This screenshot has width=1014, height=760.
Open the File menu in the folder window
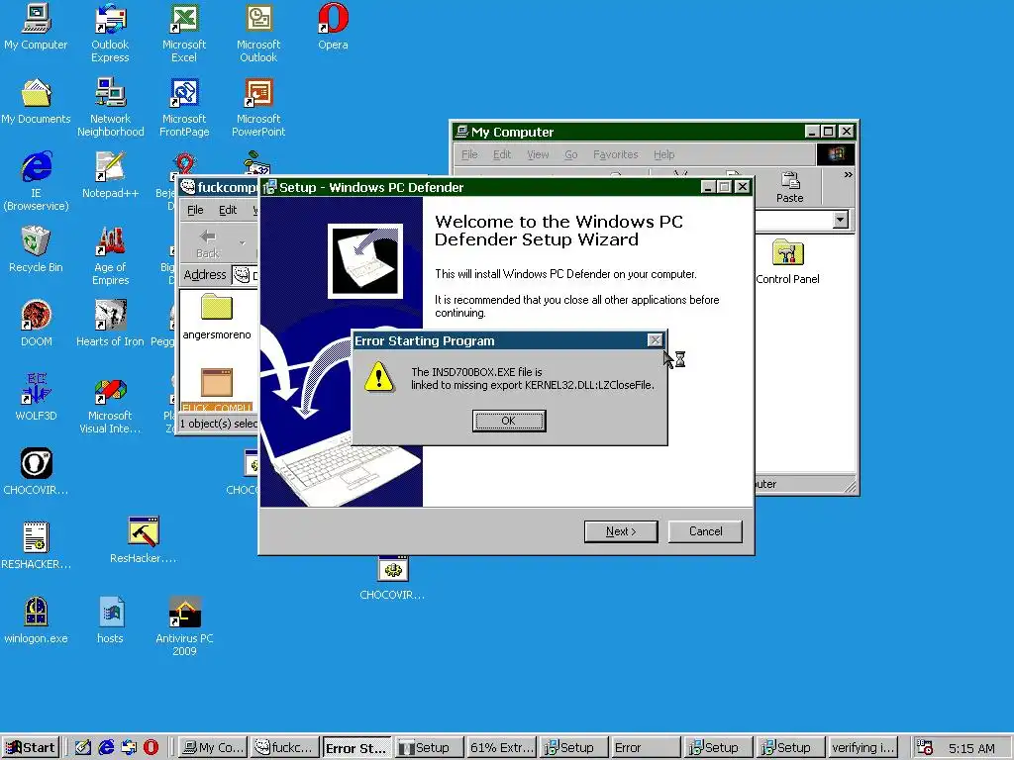click(195, 210)
